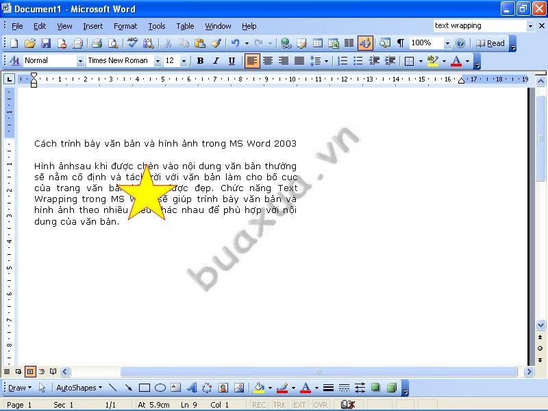The image size is (548, 411).
Task: Paste from clipboard icon
Action: click(199, 43)
